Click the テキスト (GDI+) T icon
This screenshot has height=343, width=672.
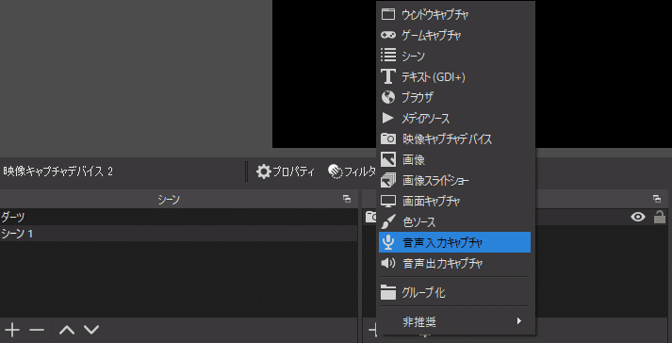[x=388, y=76]
